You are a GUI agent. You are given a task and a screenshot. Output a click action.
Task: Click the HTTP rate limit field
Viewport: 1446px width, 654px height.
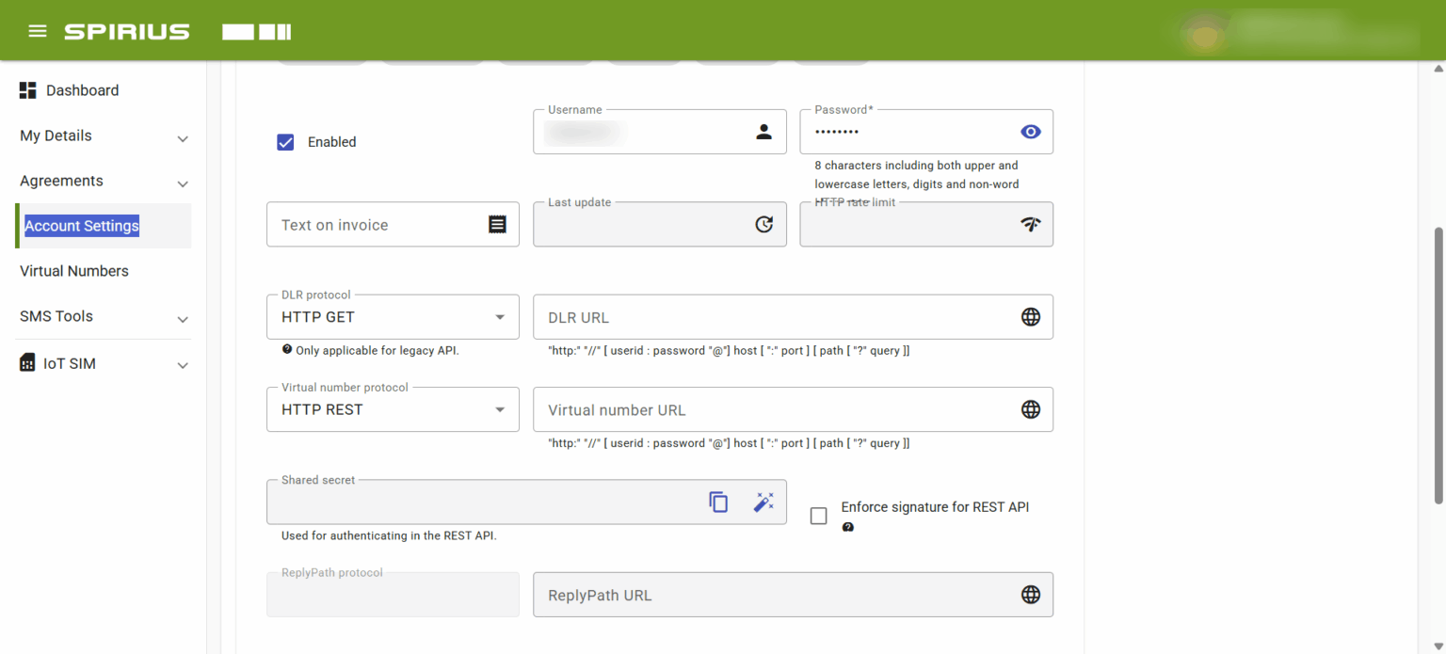pos(926,224)
